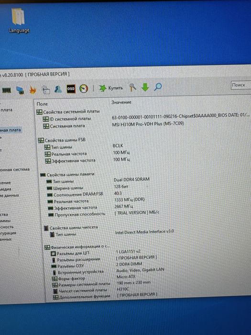251x335 pixels.
Task: Click the Купить buy button
Action: tap(111, 88)
